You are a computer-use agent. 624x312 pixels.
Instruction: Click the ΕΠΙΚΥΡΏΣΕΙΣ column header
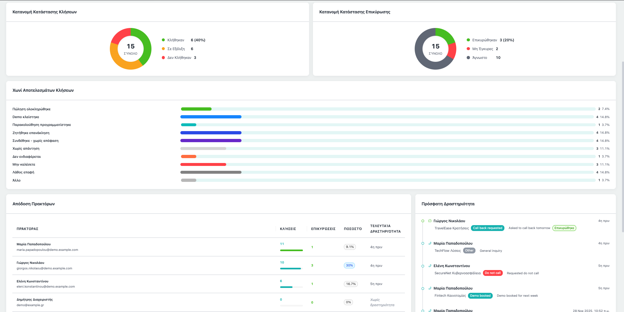tap(323, 229)
